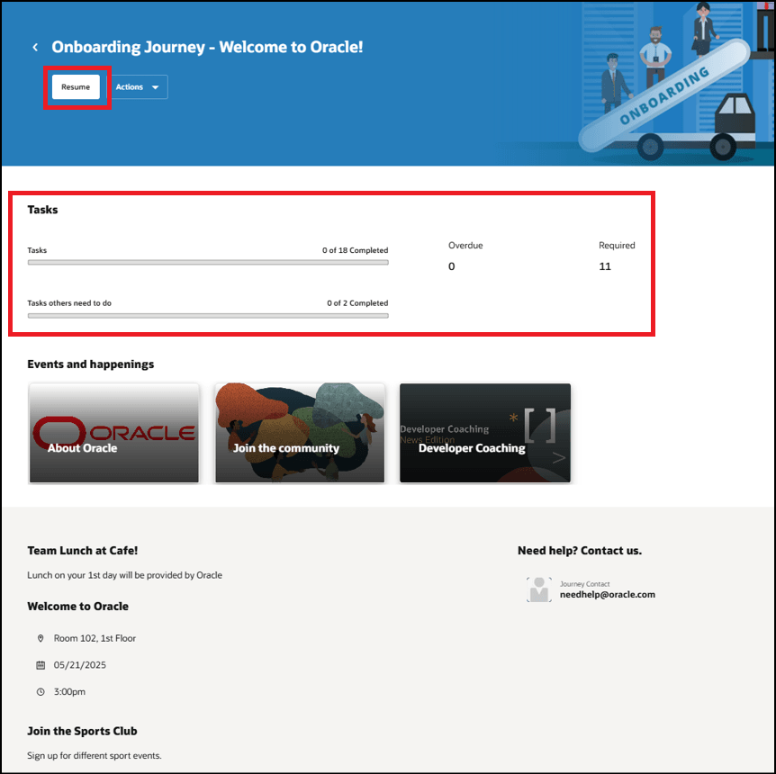Click the Onboarding Journey page title
The width and height of the screenshot is (776, 774).
[x=207, y=47]
